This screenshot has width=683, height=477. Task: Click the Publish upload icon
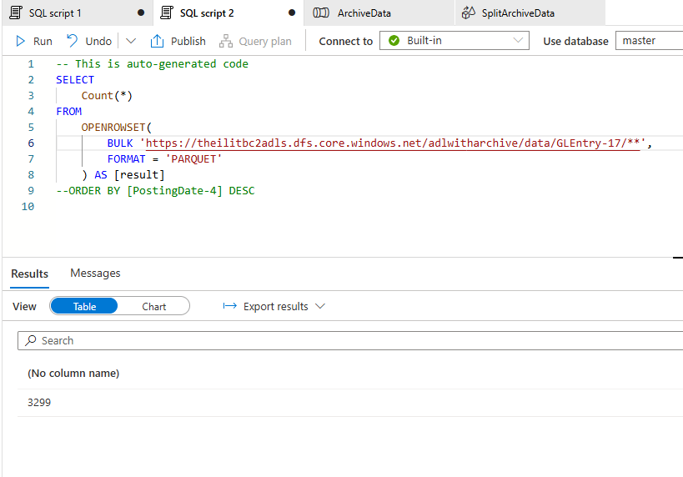pyautogui.click(x=157, y=41)
